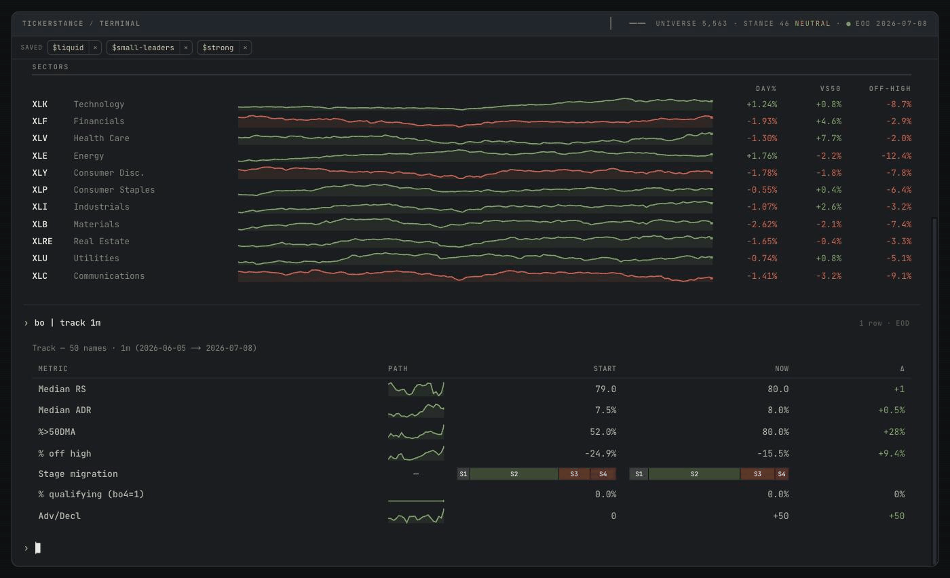Click Health Care's +7.7% VS50 value
Screen dimensions: 950x578
tap(829, 138)
